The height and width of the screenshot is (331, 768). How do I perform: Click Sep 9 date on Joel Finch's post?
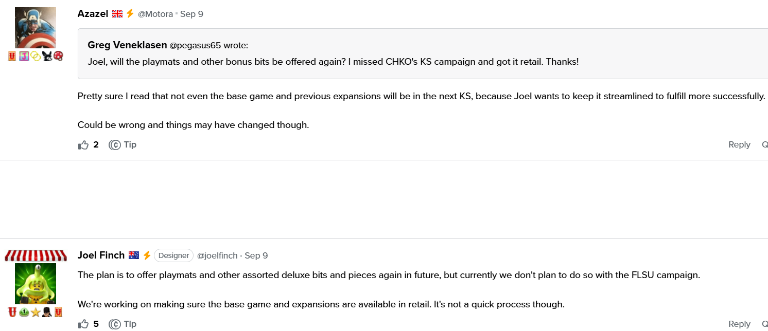pos(256,256)
